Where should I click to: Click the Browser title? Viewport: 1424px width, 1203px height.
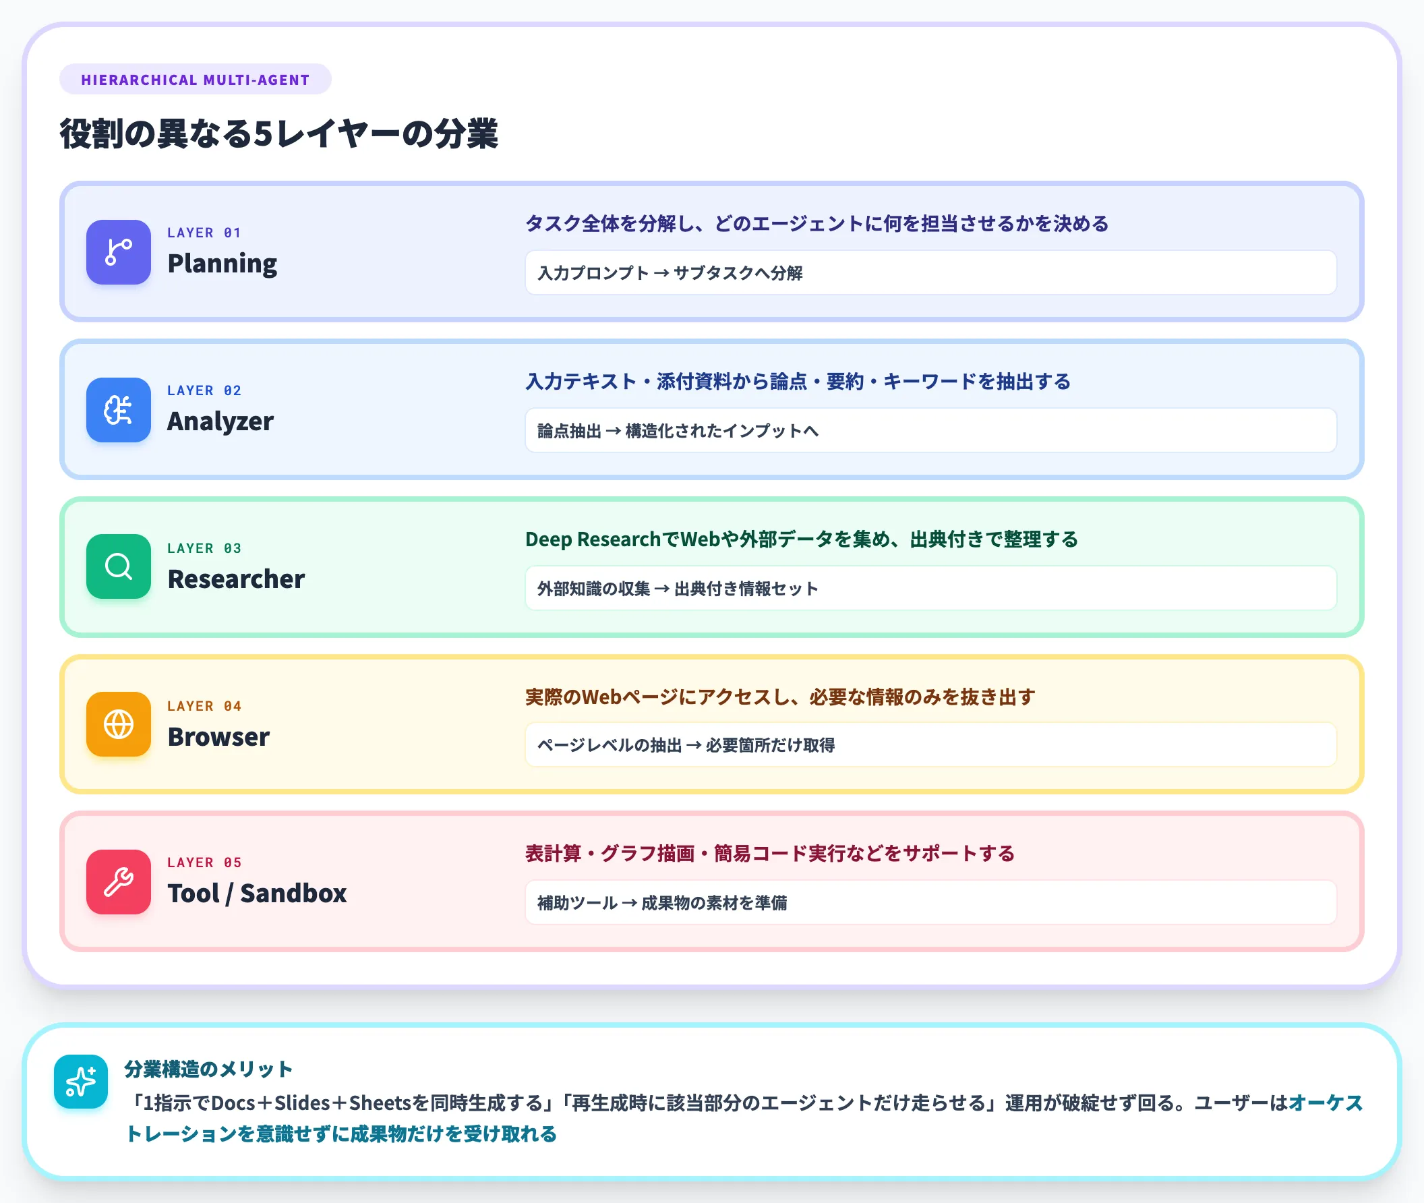[x=218, y=736]
